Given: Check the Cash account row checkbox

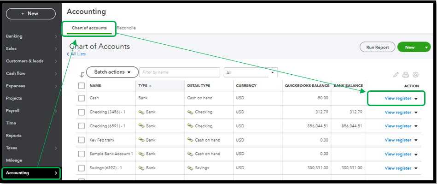Looking at the screenshot, I should pos(82,98).
